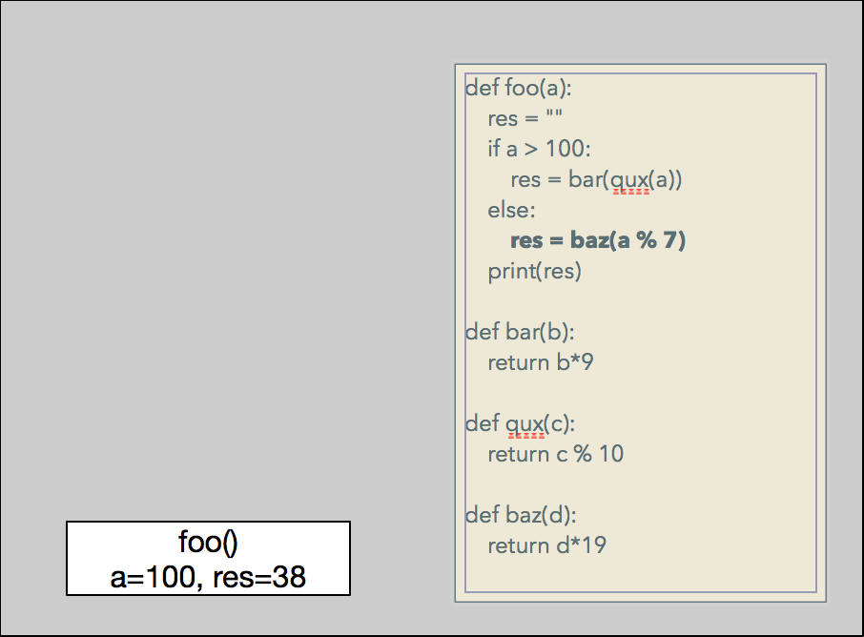This screenshot has height=637, width=864.
Task: Click the 'a=100, res=38' variables text
Action: click(208, 576)
